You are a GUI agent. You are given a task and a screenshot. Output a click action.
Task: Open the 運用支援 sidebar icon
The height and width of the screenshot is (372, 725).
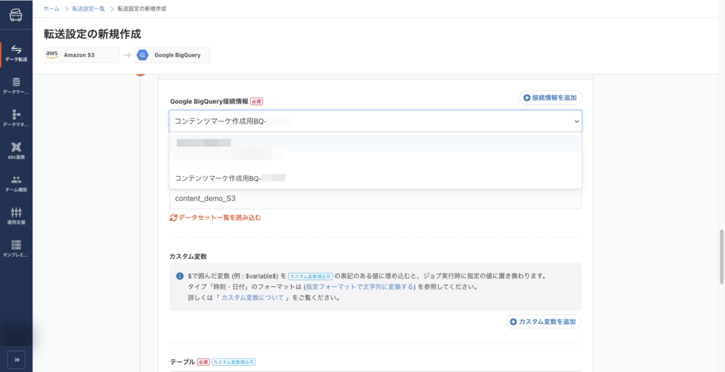pyautogui.click(x=16, y=215)
